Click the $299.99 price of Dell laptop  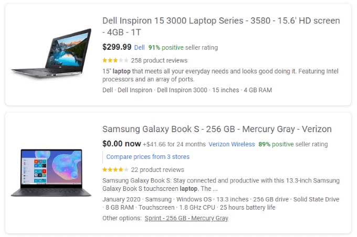pyautogui.click(x=117, y=47)
